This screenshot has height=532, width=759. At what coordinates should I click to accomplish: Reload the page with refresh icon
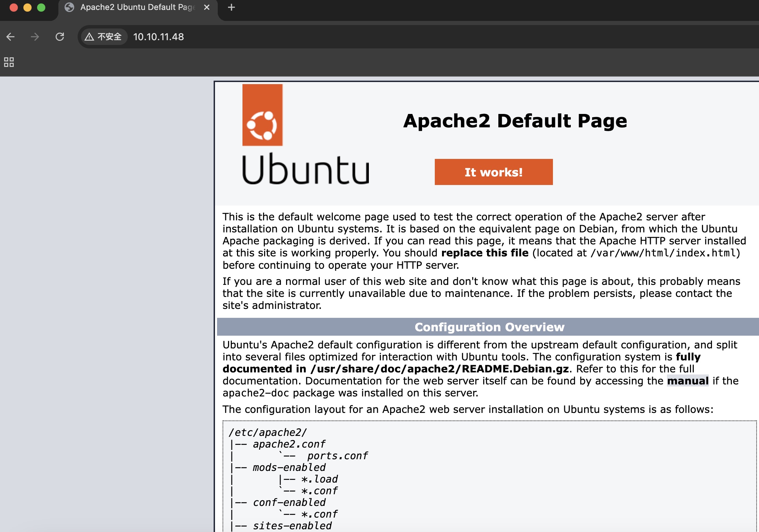click(x=60, y=37)
